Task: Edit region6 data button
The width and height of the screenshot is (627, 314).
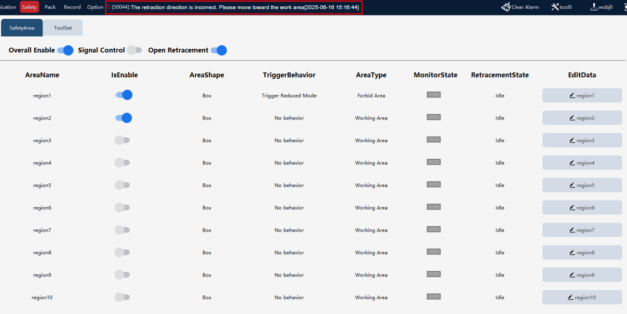Action: [582, 207]
